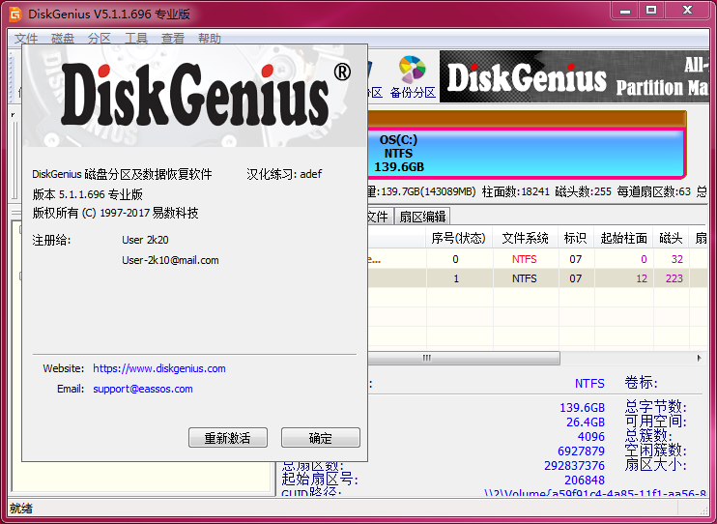
Task: Select the partition row with number 1
Action: [537, 278]
